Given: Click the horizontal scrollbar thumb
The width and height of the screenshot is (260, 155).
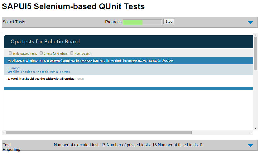Looking at the screenshot, I should click(99, 133).
